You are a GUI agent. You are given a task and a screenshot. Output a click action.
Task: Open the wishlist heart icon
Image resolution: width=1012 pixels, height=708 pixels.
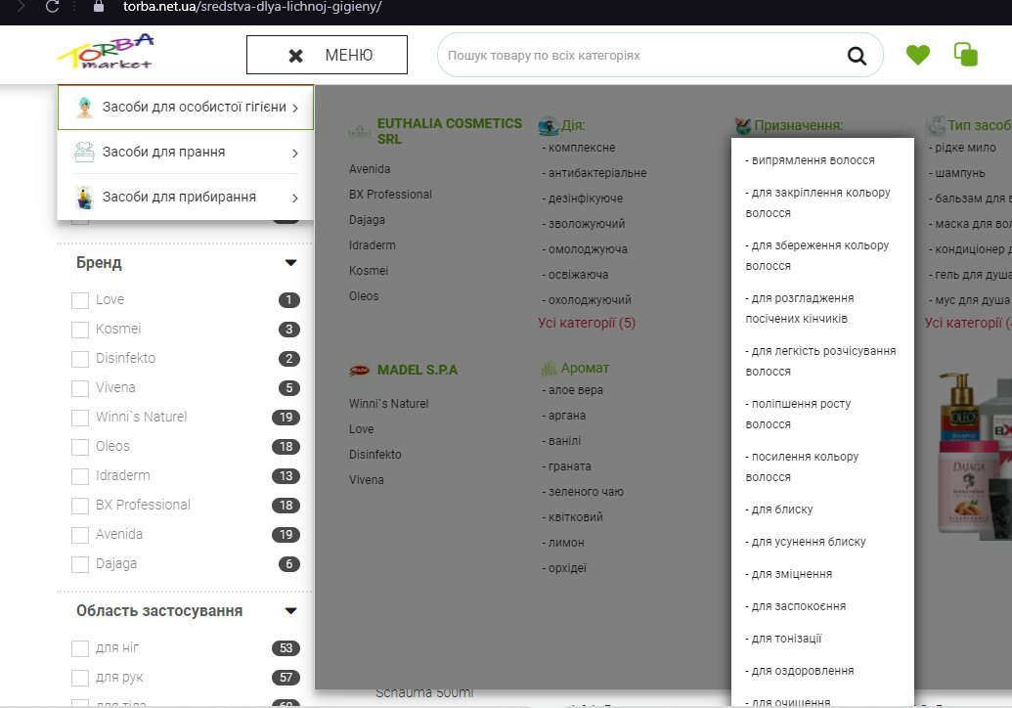click(x=918, y=55)
